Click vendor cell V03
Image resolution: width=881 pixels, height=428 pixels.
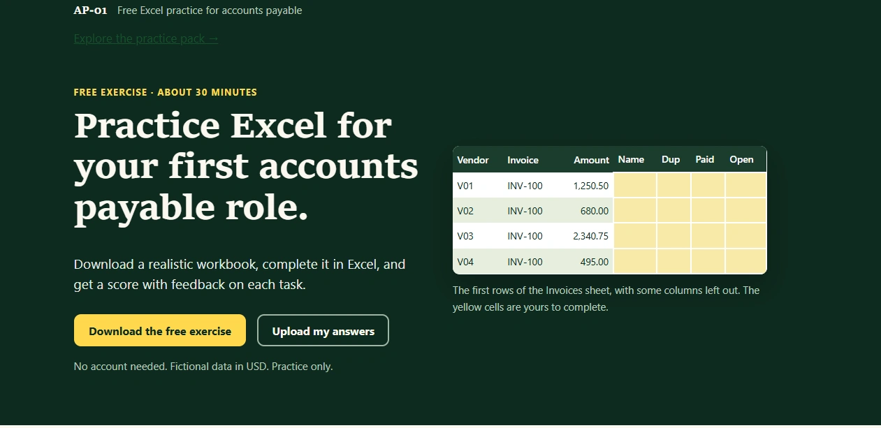pyautogui.click(x=465, y=236)
